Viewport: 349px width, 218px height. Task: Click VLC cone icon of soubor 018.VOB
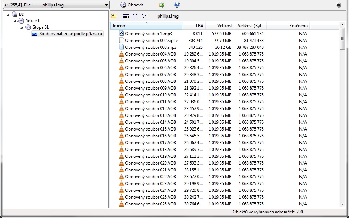pyautogui.click(x=121, y=149)
